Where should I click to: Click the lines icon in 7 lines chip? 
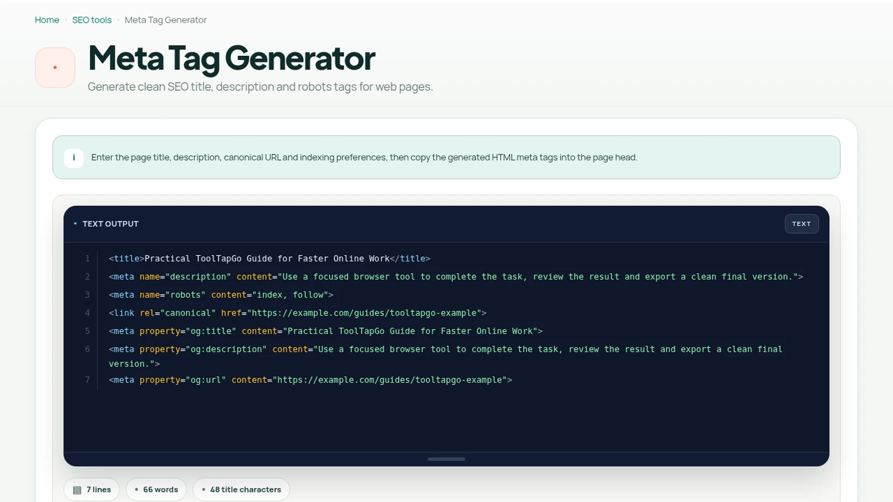point(77,490)
